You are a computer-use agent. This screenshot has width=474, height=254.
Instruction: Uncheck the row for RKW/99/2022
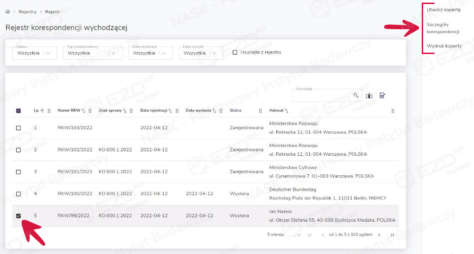pyautogui.click(x=18, y=216)
